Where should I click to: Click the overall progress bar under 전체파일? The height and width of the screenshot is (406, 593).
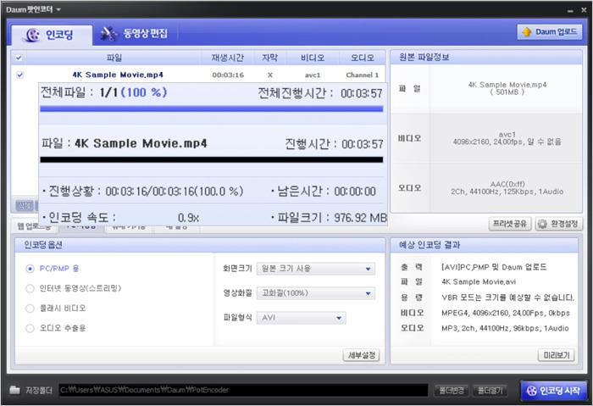pos(212,108)
